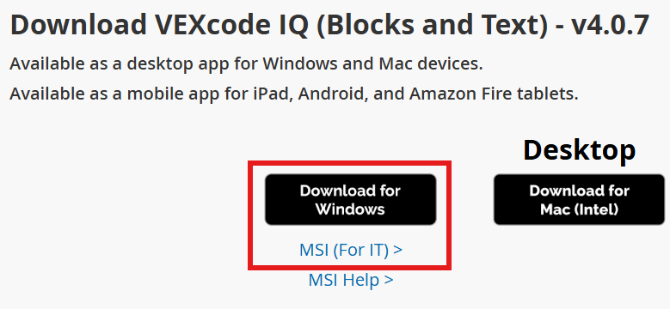Screen dimensions: 670x309
Task: Click the Mac (Intel) label in black button
Action: 579,209
